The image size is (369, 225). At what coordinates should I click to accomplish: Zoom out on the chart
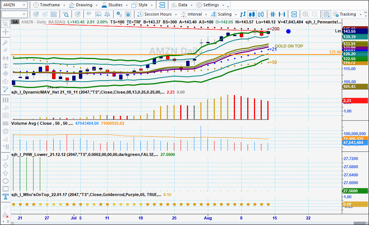pyautogui.click(x=314, y=14)
